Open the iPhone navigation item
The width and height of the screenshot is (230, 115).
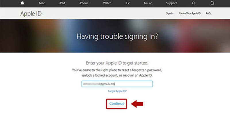pyautogui.click(x=84, y=3)
